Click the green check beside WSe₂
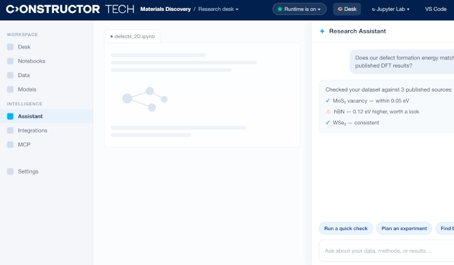 328,123
